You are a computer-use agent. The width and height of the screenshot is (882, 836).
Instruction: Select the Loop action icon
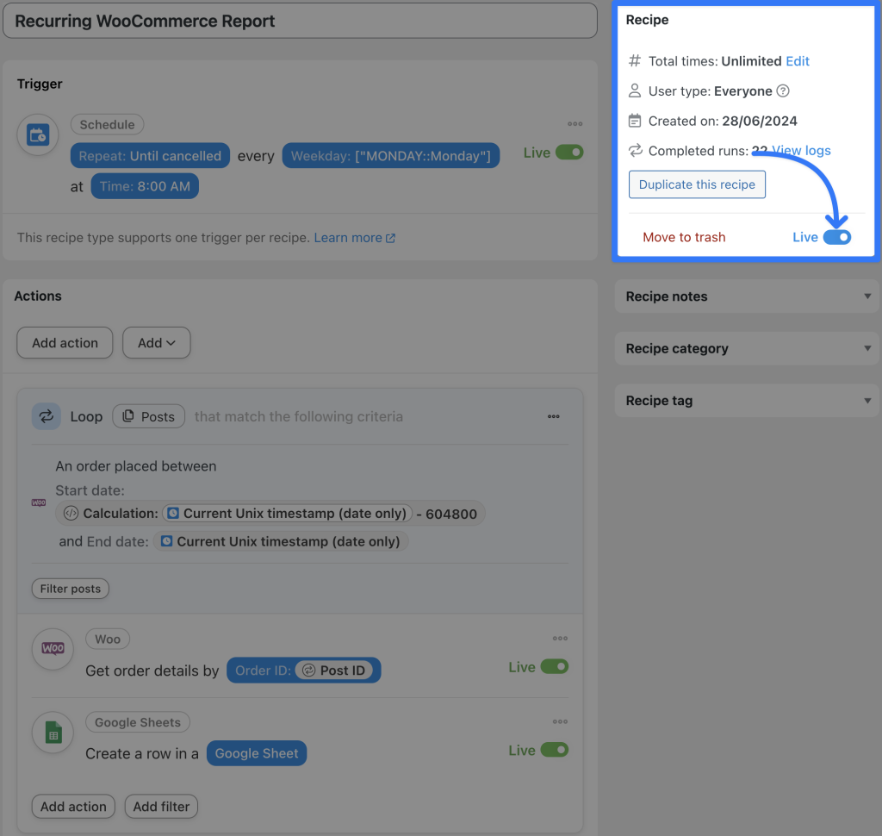(47, 416)
